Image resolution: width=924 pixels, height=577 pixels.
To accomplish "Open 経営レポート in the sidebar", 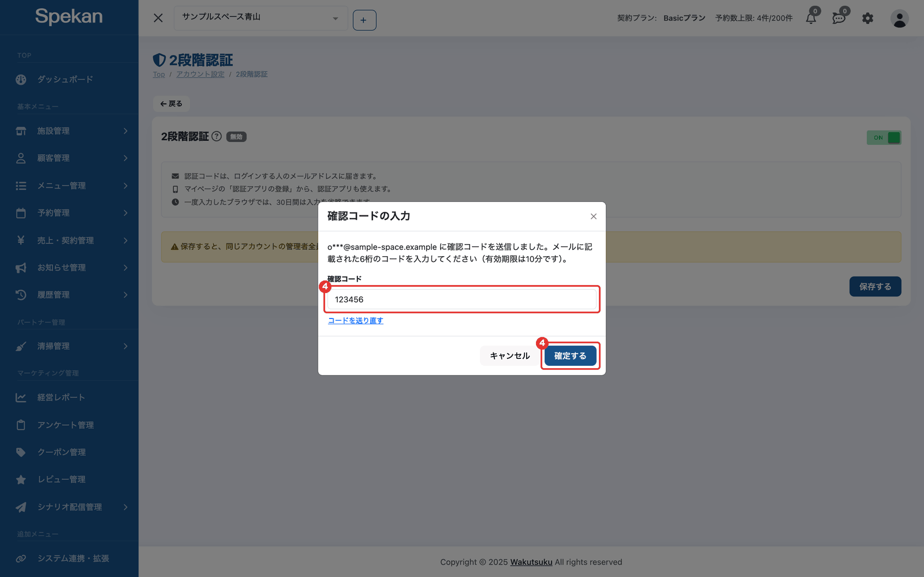I will (x=69, y=398).
